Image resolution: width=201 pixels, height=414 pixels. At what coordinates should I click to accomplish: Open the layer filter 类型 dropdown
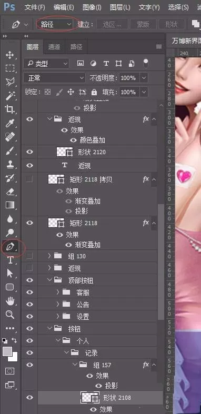click(46, 63)
